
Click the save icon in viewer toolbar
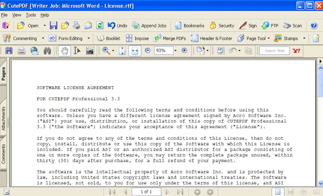(9, 51)
